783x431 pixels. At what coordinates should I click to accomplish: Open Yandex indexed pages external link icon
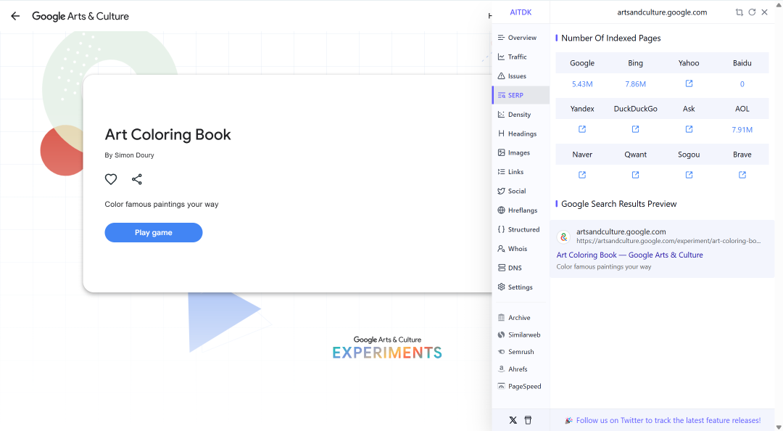(582, 129)
